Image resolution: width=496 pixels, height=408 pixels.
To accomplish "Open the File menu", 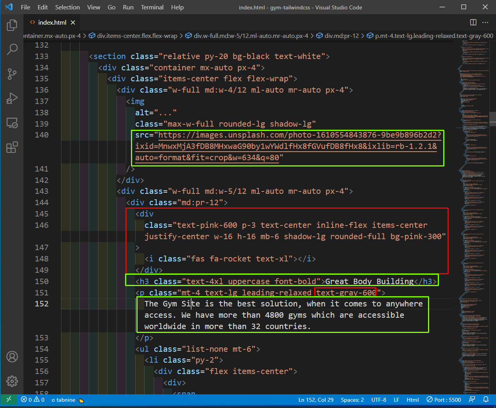I will tap(25, 7).
